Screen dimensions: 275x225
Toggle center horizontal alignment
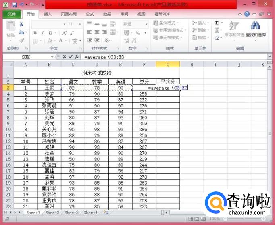(97, 32)
